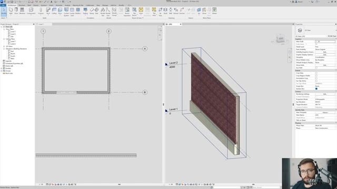Image resolution: width=337 pixels, height=189 pixels.
Task: Open the View ribbon tab
Action: pyautogui.click(x=98, y=5)
